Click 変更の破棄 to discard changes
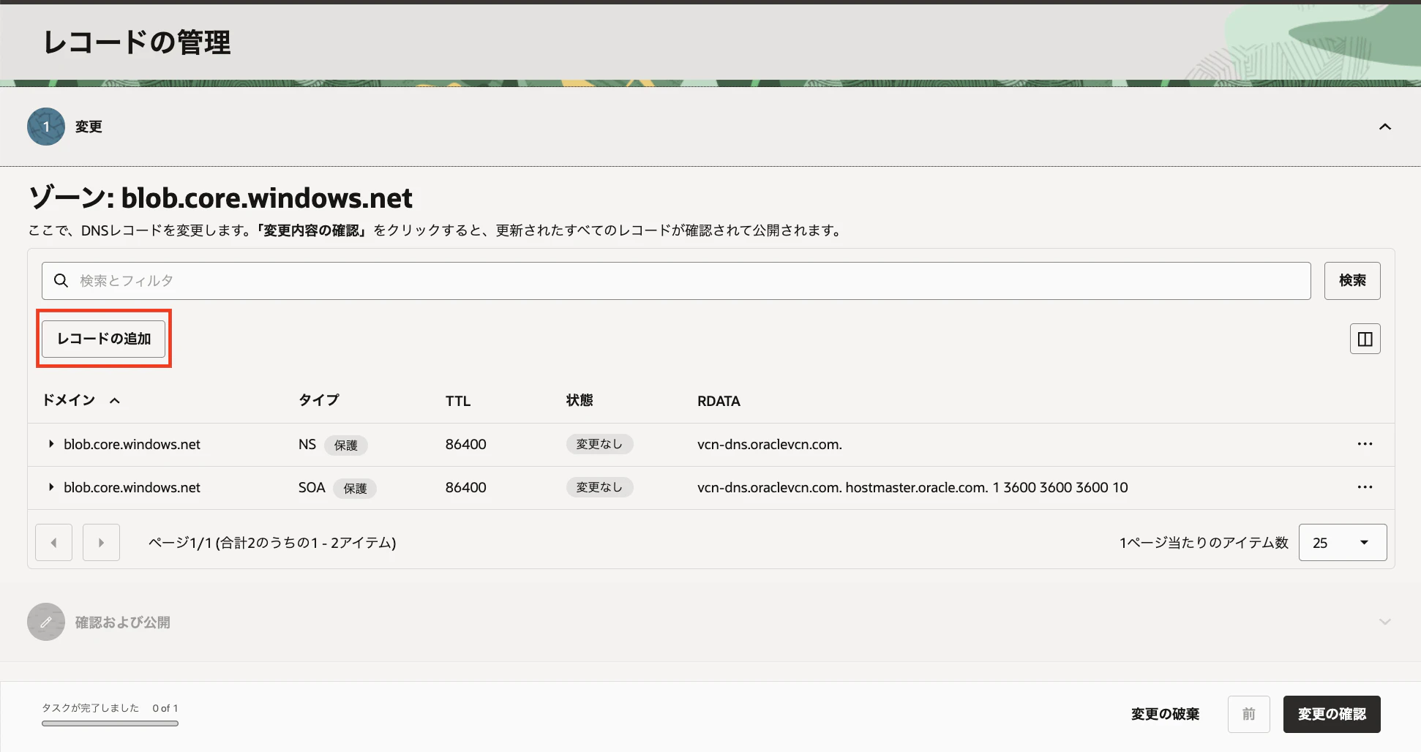This screenshot has height=752, width=1421. [1165, 714]
